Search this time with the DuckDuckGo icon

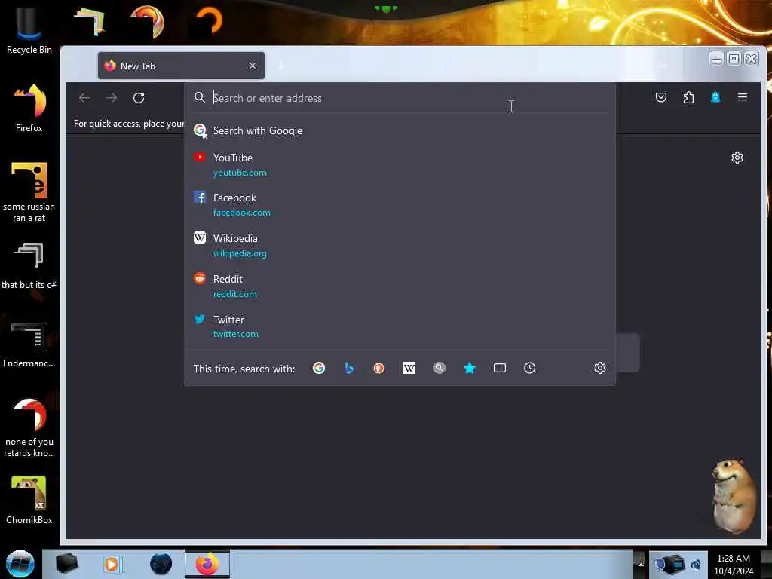pos(378,368)
